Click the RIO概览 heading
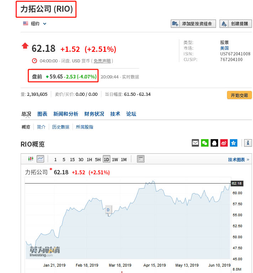 tap(33, 144)
